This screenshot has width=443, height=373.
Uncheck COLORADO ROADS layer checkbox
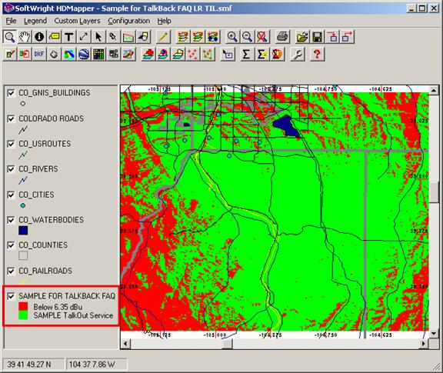(11, 118)
